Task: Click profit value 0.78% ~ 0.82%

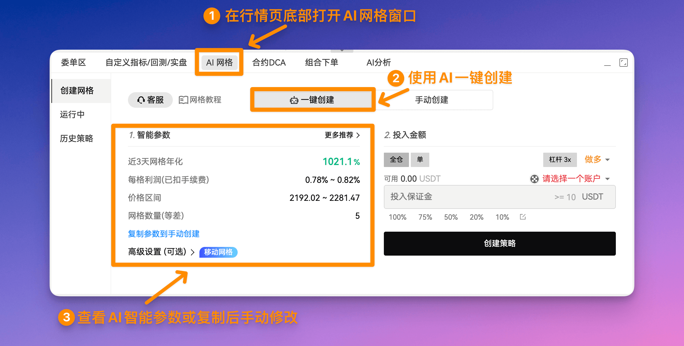Action: [x=332, y=180]
